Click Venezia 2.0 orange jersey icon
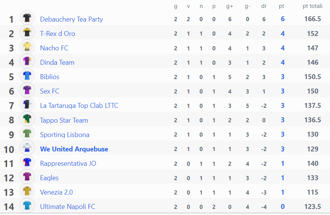 click(x=27, y=191)
